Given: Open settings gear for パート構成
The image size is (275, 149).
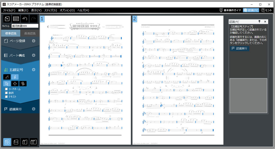Looking at the screenshot, I should pyautogui.click(x=34, y=55).
